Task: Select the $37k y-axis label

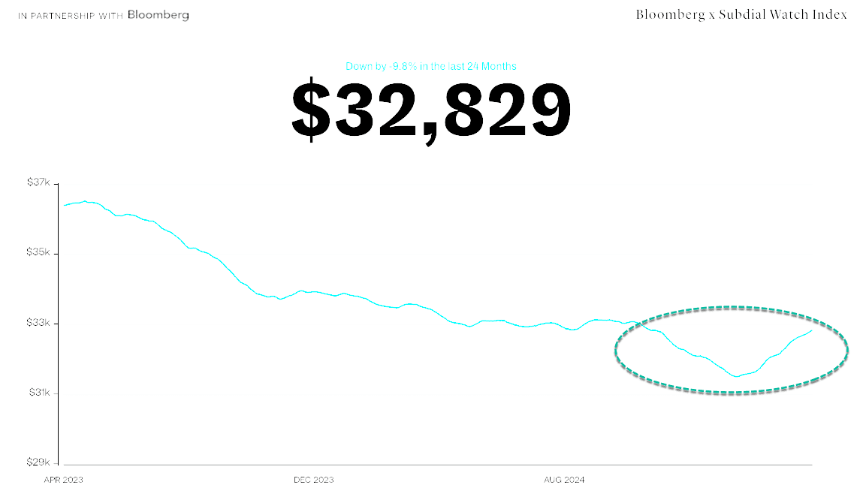Action: (x=38, y=182)
